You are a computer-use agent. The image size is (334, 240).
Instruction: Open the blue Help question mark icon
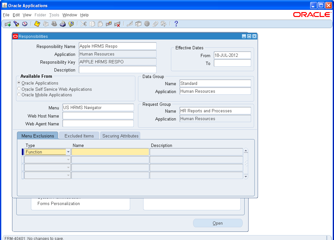coord(176,24)
